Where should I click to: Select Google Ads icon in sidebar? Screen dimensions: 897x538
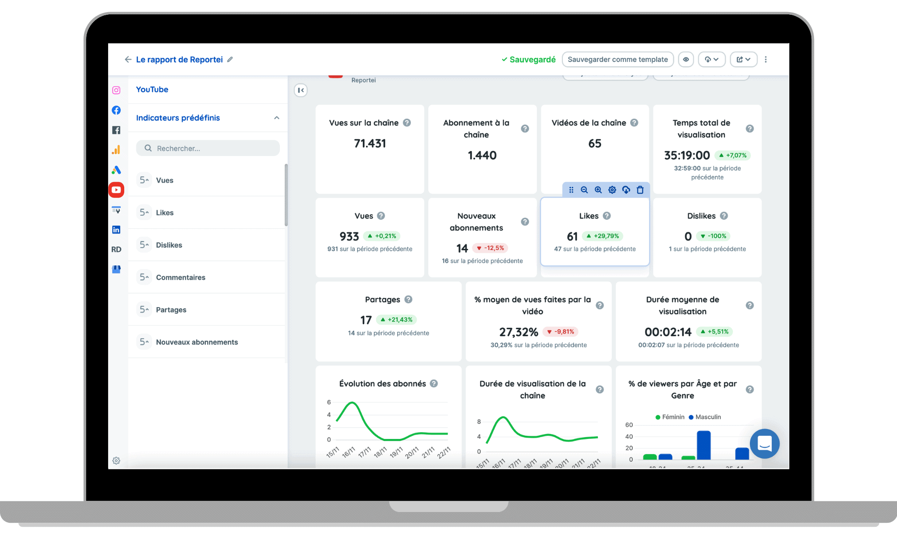coord(116,170)
